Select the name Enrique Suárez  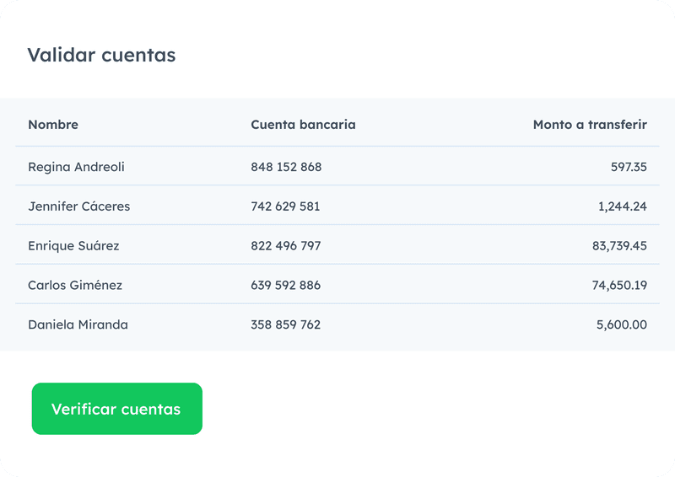coord(73,245)
